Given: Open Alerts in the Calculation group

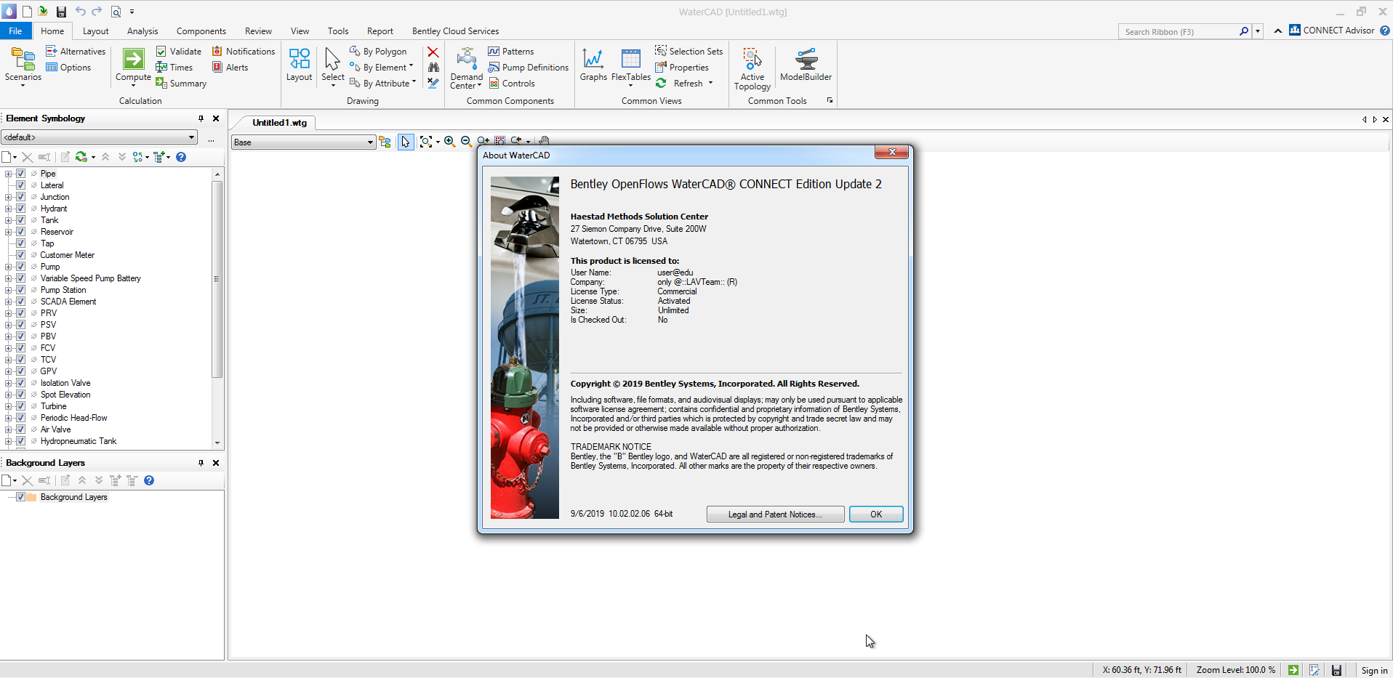Looking at the screenshot, I should tap(230, 68).
